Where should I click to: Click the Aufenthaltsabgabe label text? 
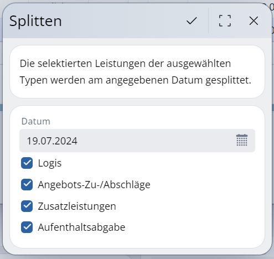[x=81, y=227]
